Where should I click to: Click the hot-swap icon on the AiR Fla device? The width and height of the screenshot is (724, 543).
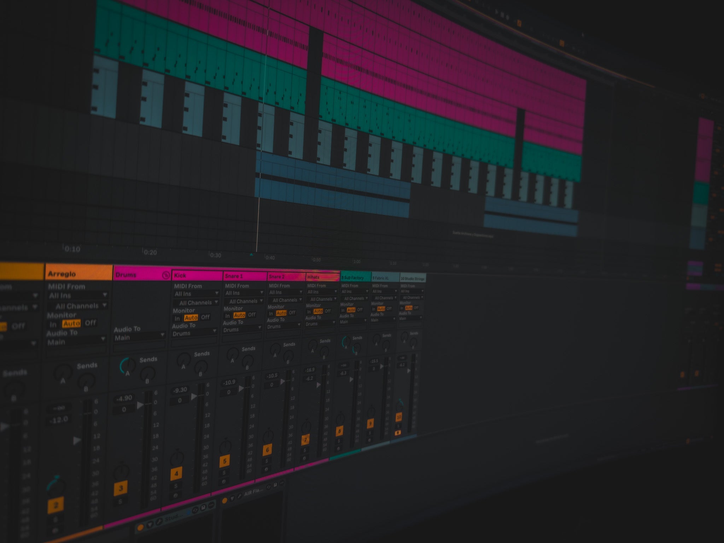click(x=269, y=487)
